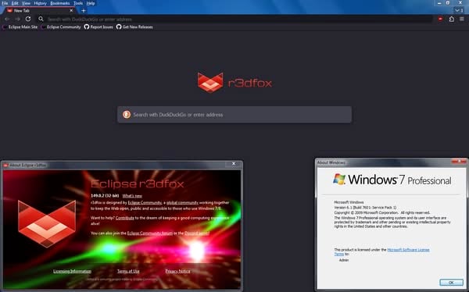Click the Contribute link
This screenshot has height=292, width=469.
[125, 218]
